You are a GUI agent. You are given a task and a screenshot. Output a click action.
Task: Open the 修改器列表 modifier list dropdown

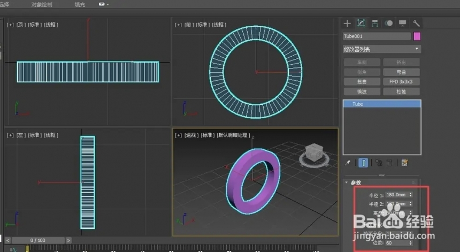(382, 49)
